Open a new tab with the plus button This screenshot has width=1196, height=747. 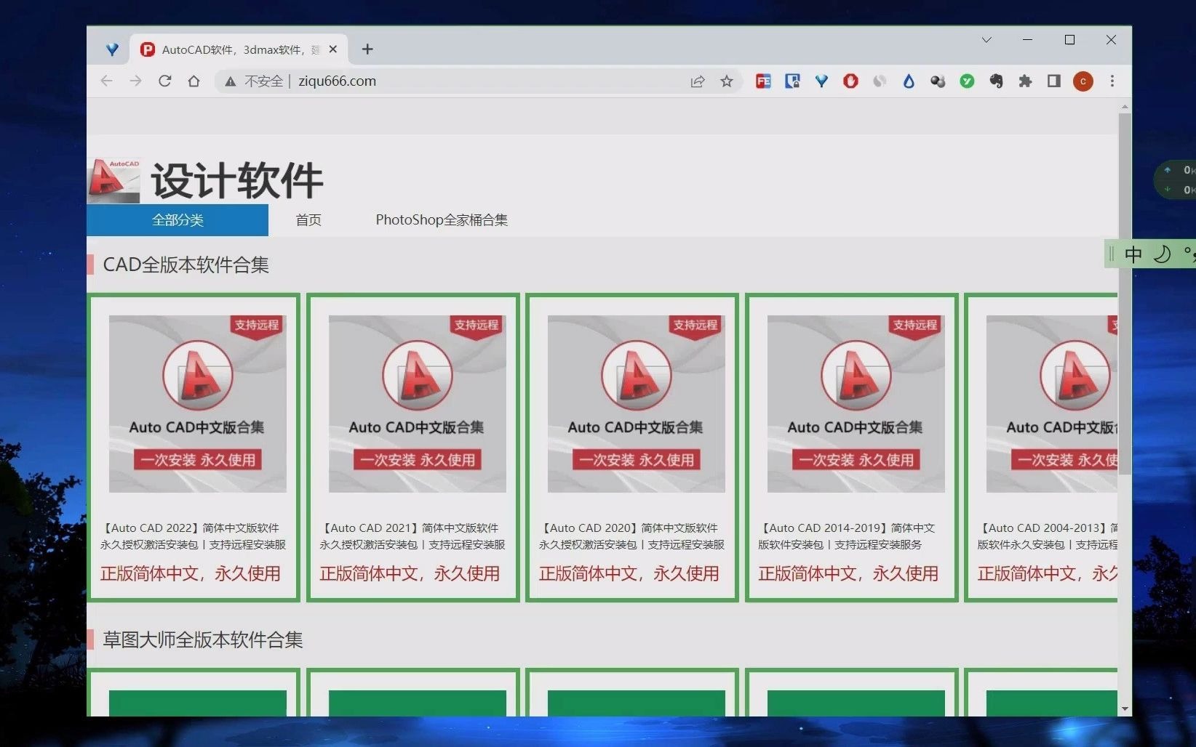click(367, 49)
